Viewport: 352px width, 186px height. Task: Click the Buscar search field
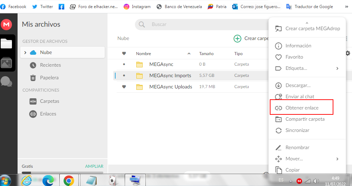pos(202,24)
